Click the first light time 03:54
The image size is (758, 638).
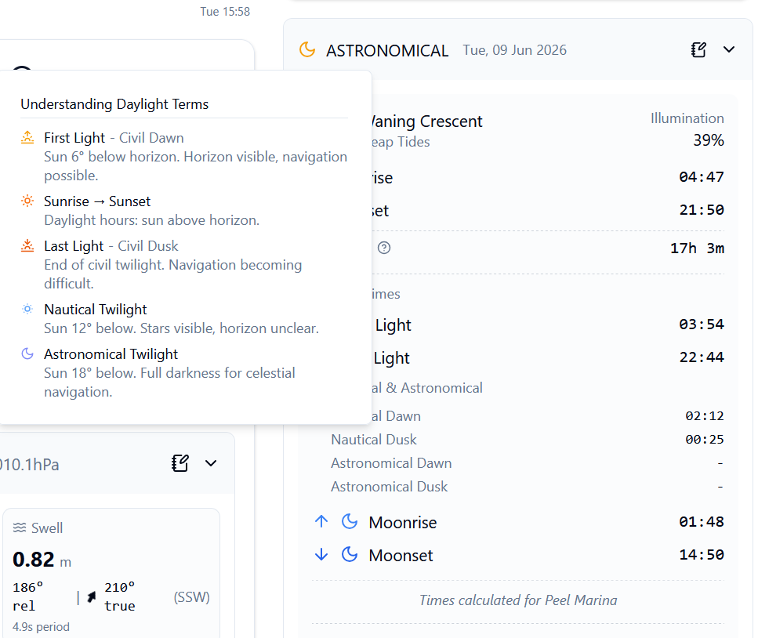(702, 324)
